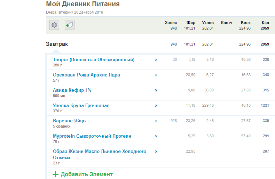Click the Холес column header

coord(171,23)
